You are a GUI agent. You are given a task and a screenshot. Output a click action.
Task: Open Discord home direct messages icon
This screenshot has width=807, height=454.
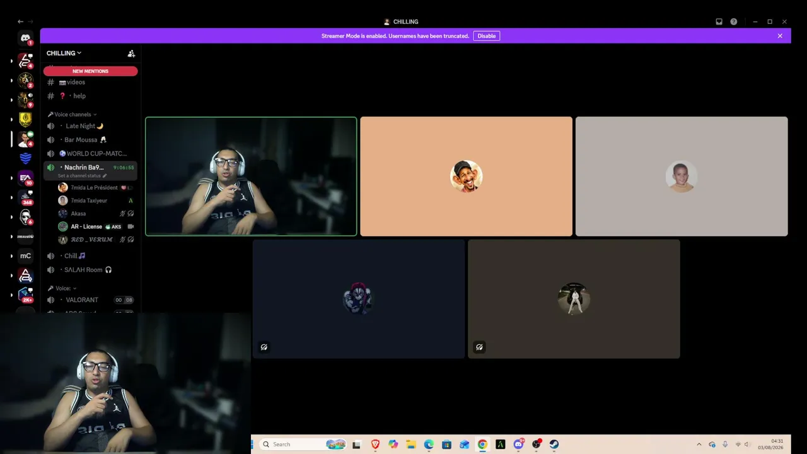click(x=25, y=38)
